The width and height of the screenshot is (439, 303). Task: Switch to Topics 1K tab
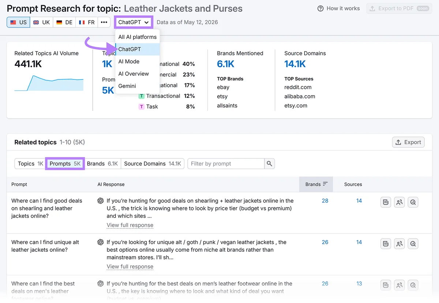click(x=30, y=164)
